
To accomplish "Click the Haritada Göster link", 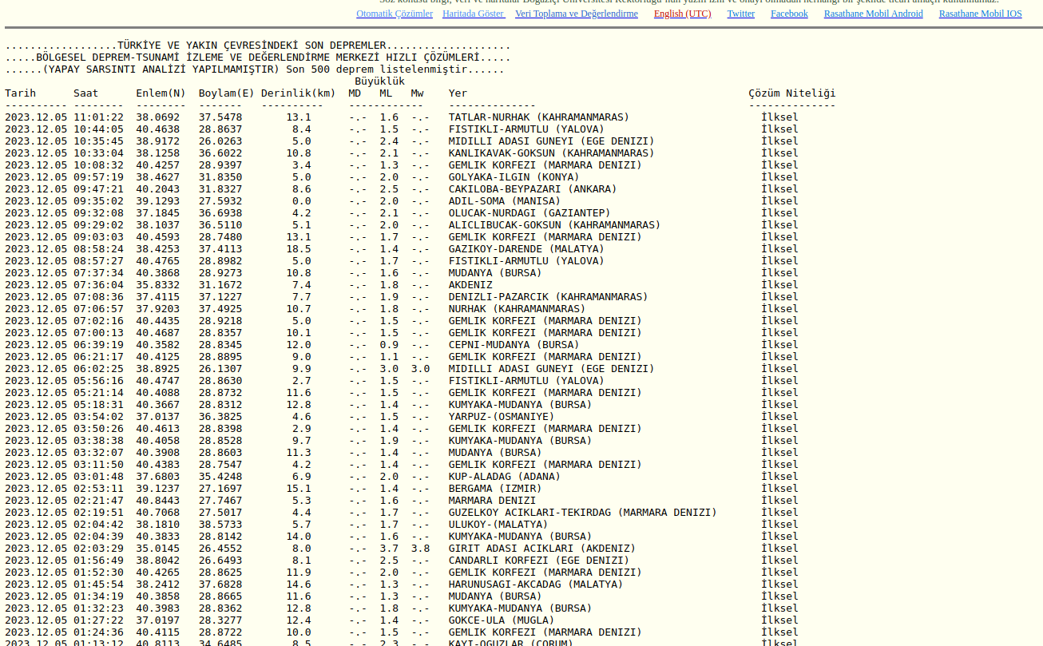I will 473,14.
